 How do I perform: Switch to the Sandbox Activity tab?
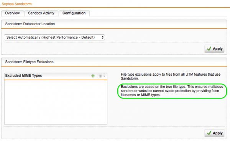coord(41,13)
